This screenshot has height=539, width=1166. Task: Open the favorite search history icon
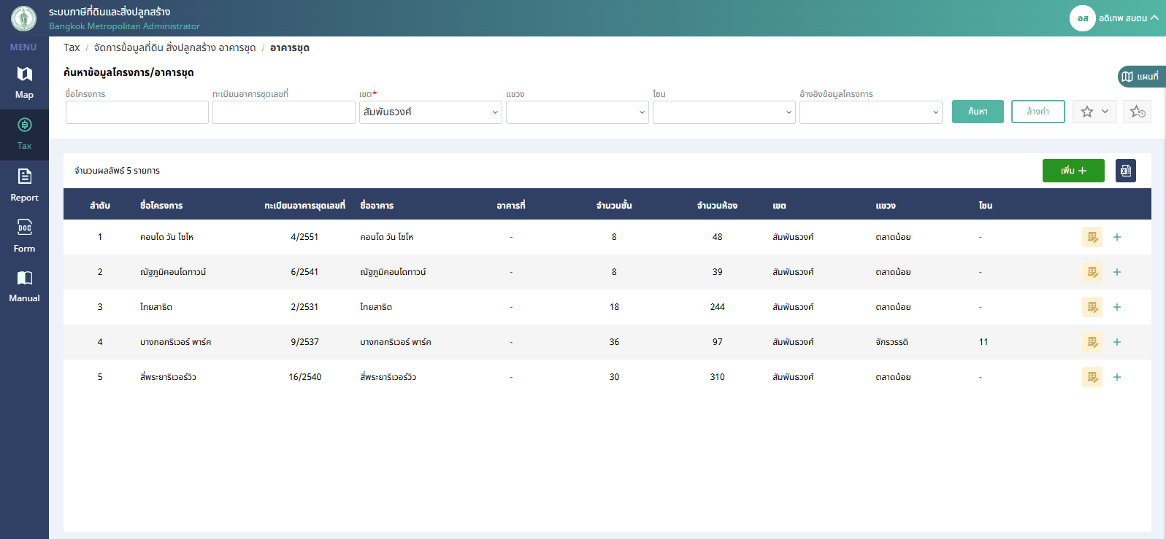(1137, 112)
